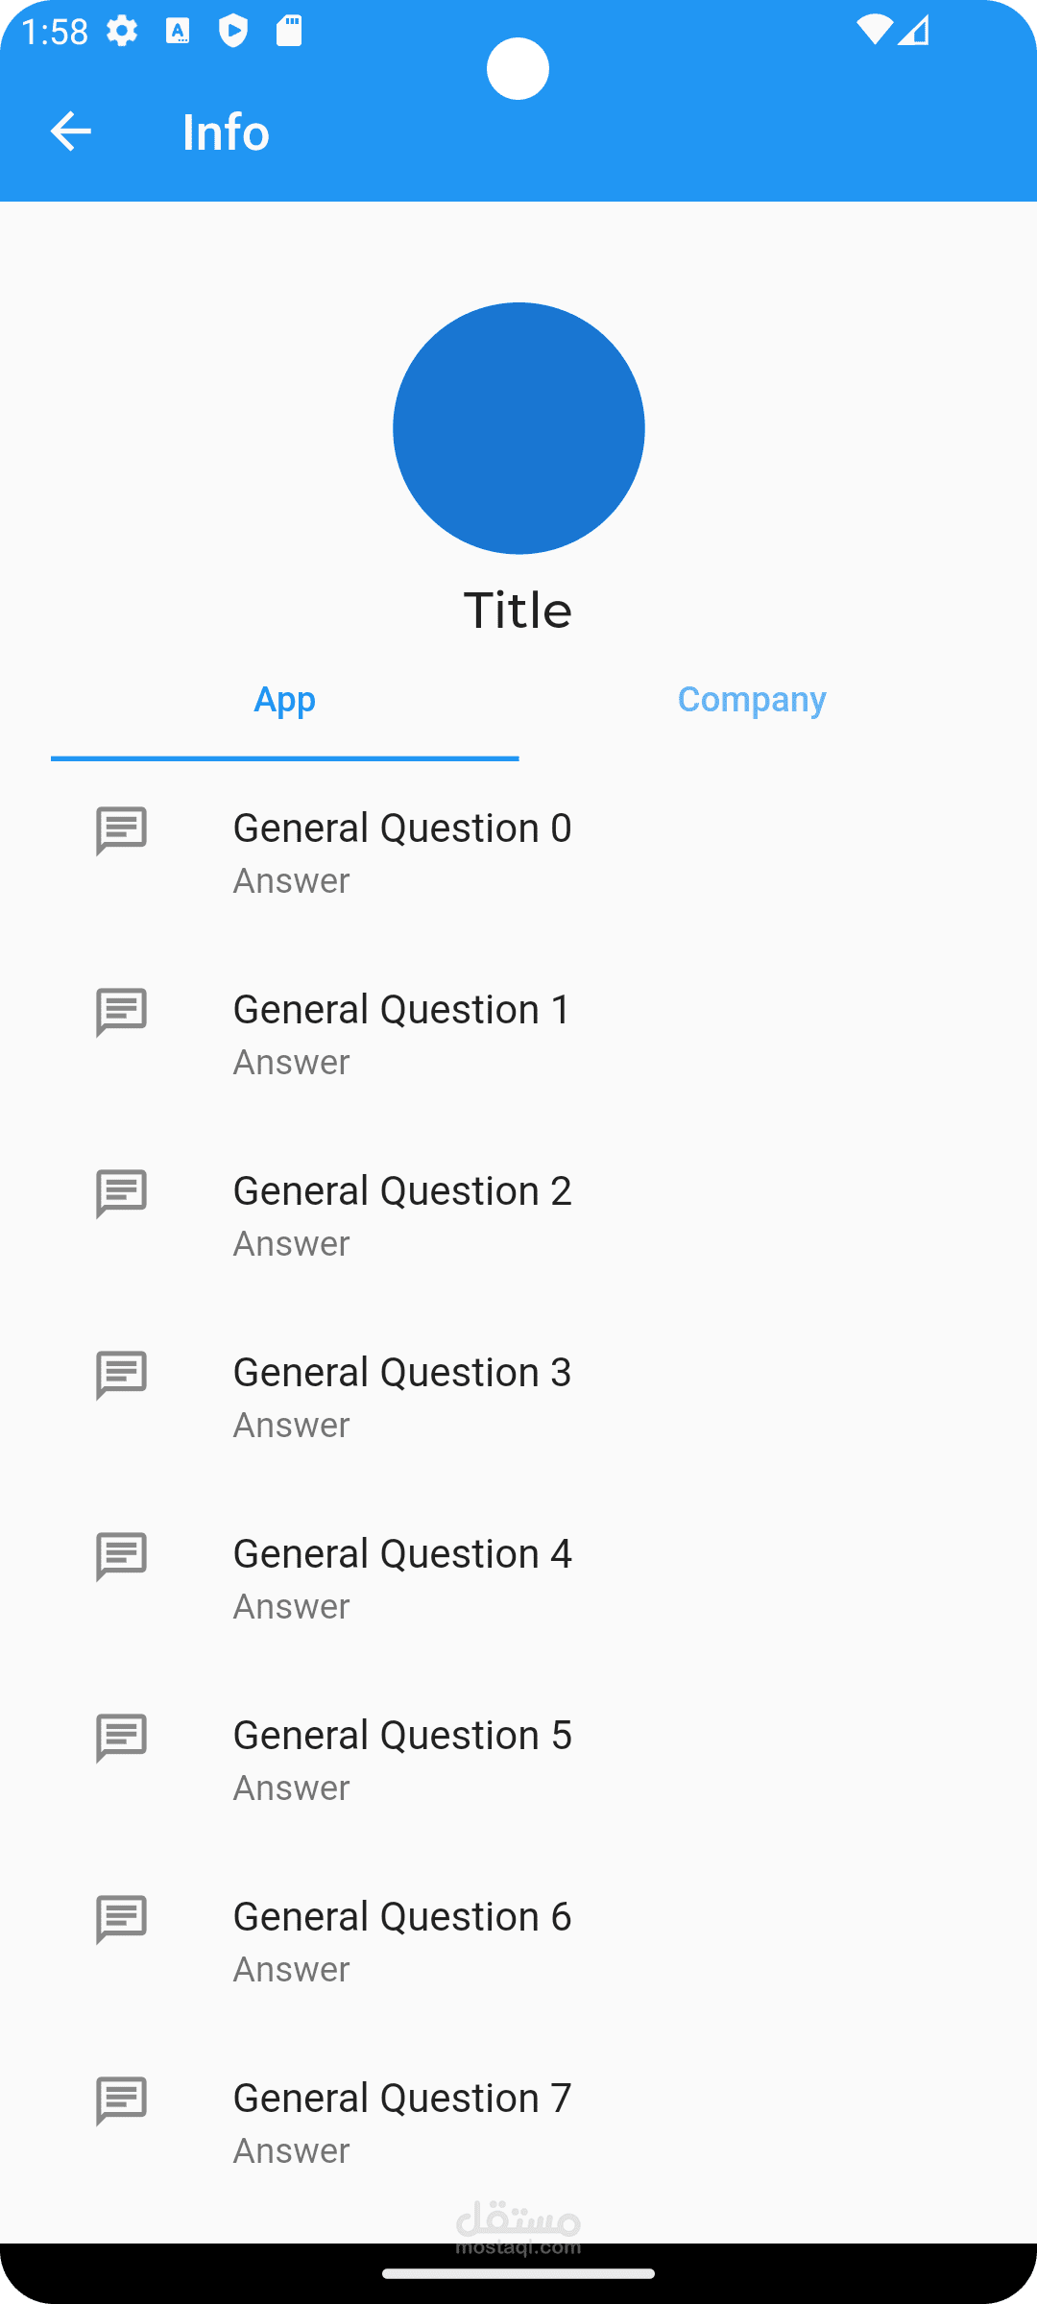Tap the back arrow in the Info header
The image size is (1037, 2304).
click(x=70, y=132)
